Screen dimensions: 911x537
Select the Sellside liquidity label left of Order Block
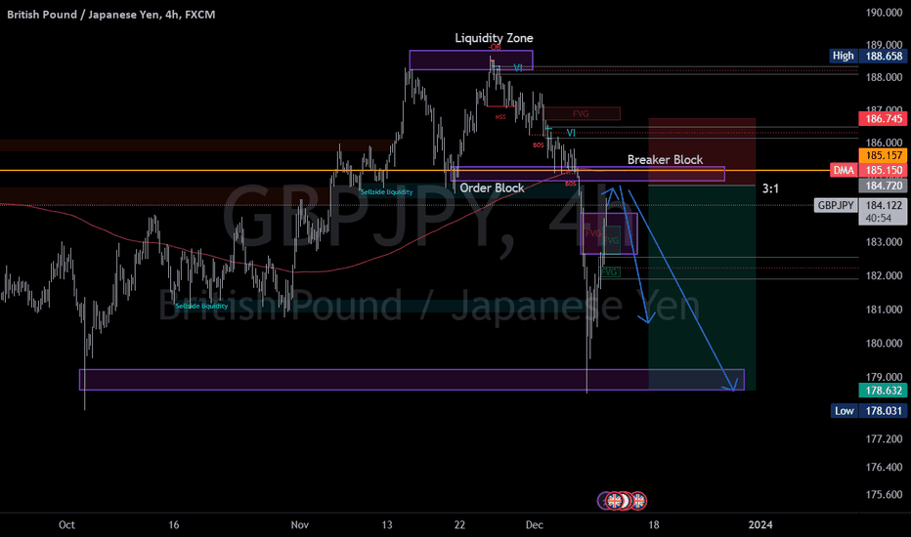point(386,192)
